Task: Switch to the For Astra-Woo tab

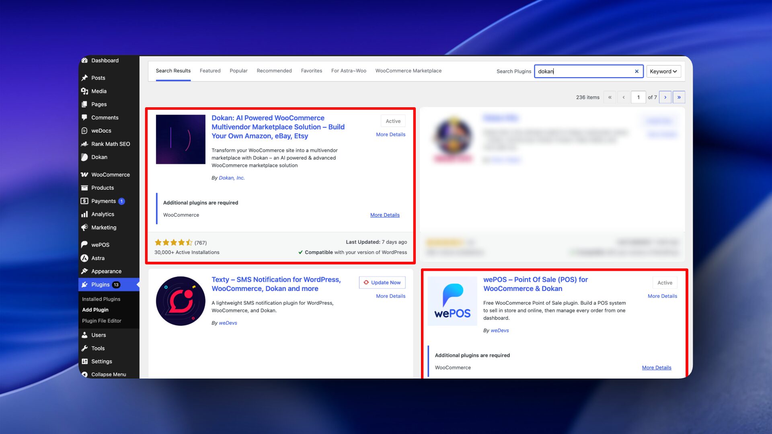Action: click(349, 71)
